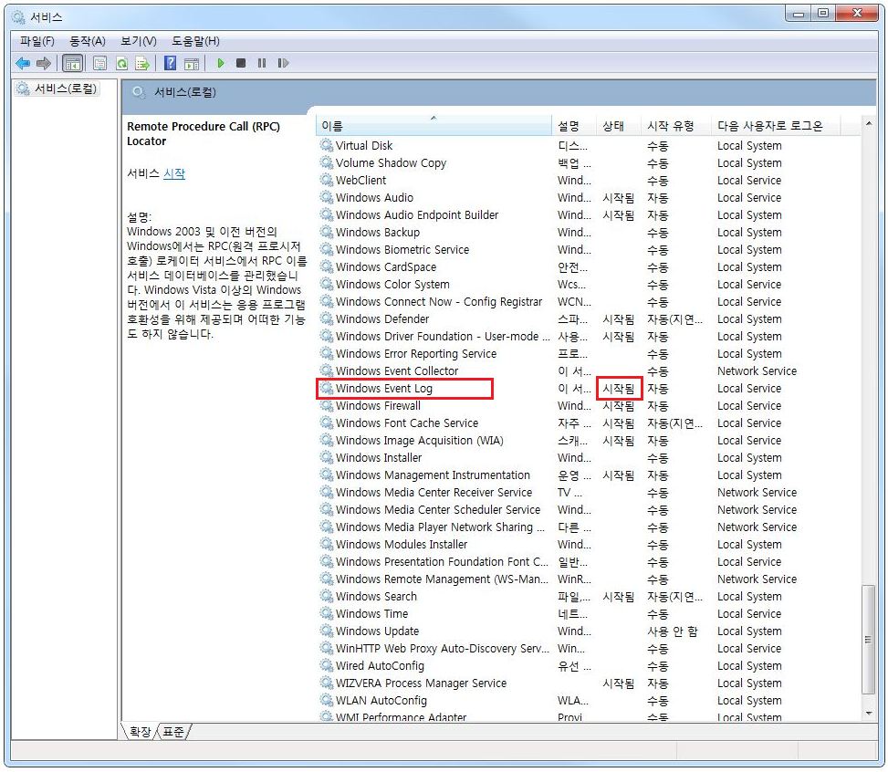Click the Forward arrow toolbar icon
888x772 pixels.
[x=44, y=63]
